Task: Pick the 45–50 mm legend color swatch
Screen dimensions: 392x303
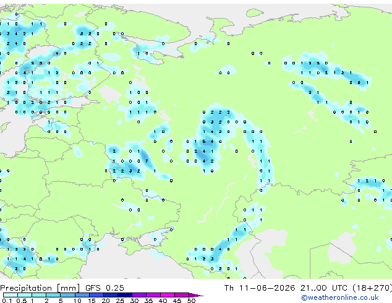Action: 182,295
